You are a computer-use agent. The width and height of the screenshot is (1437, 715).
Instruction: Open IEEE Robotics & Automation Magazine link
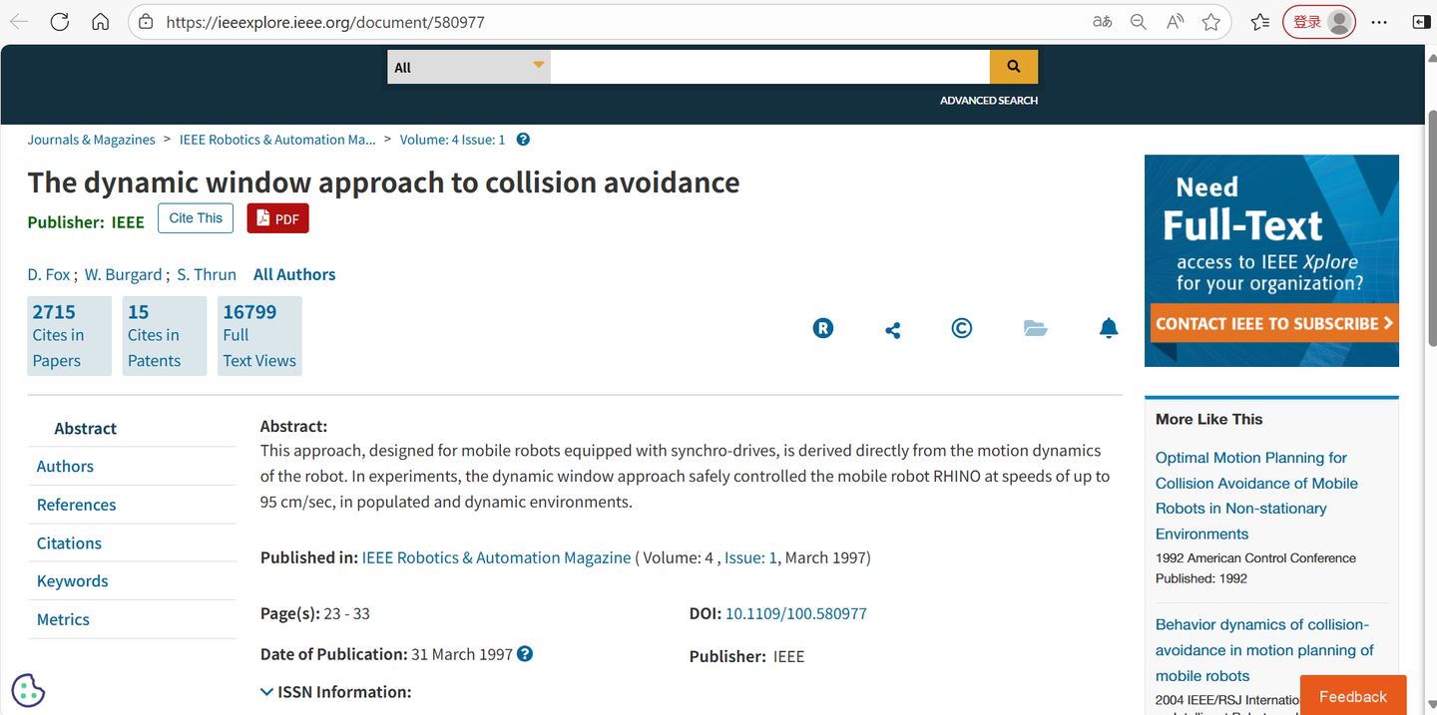[x=496, y=557]
